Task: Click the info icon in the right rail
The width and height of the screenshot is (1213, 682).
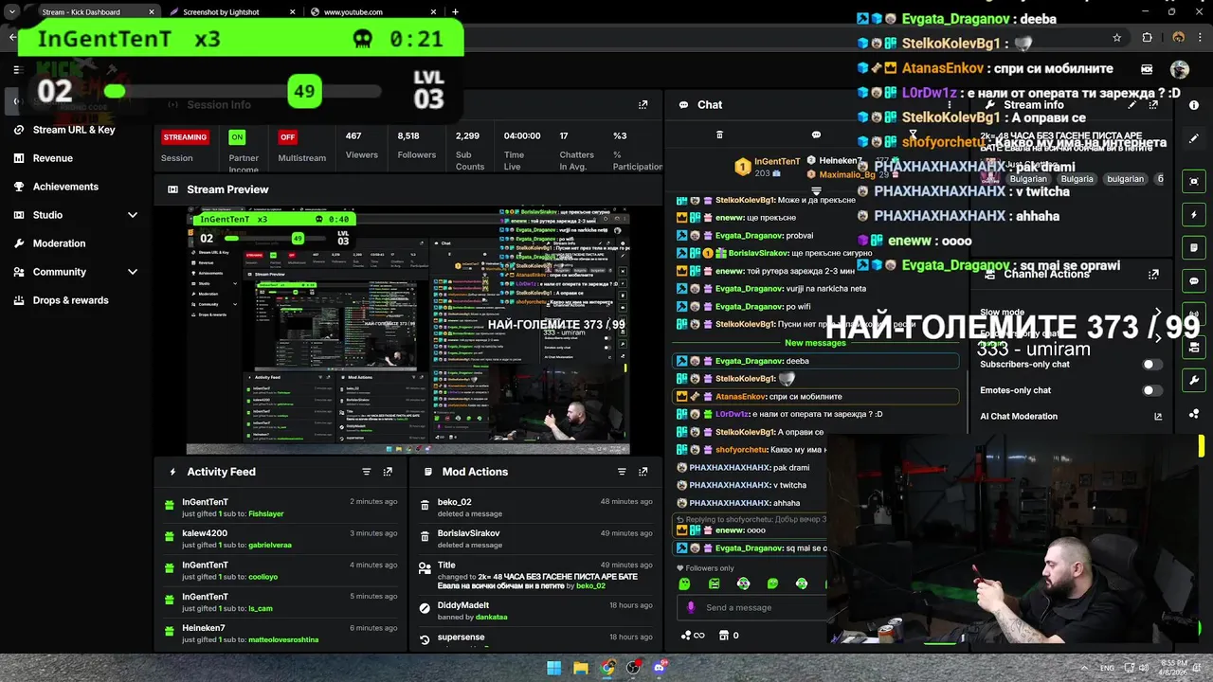Action: (x=1194, y=105)
